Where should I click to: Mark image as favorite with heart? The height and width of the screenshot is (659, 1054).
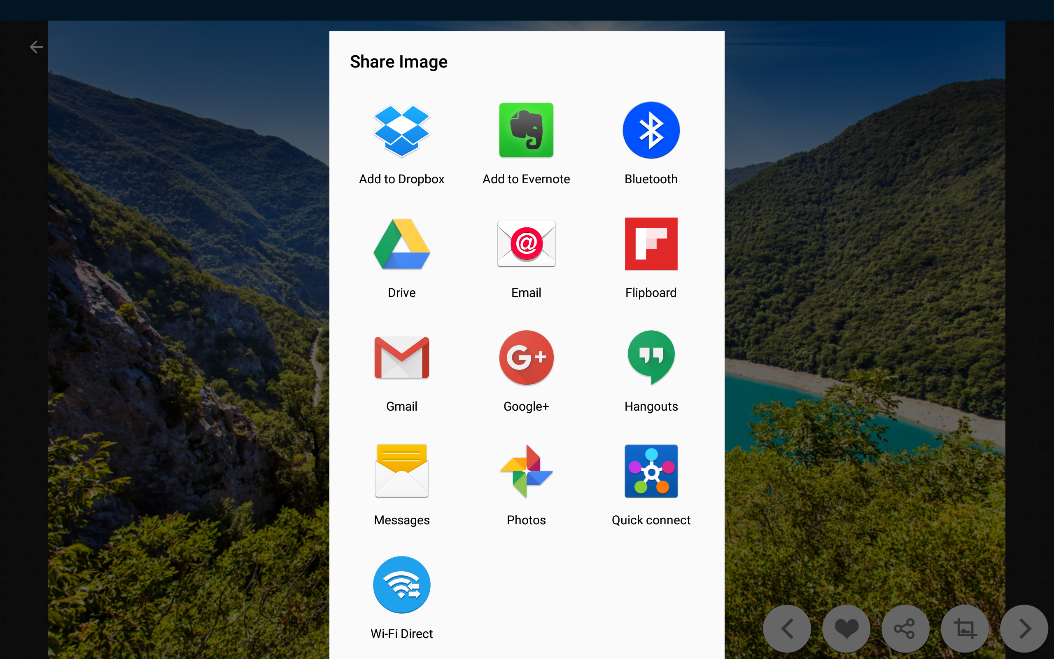[846, 629]
